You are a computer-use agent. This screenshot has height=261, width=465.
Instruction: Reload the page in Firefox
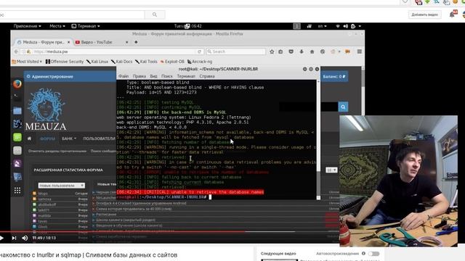[x=200, y=51]
